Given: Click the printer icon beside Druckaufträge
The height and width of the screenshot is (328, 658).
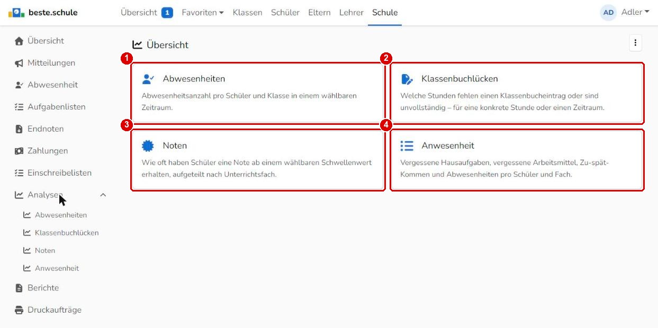Looking at the screenshot, I should (19, 310).
